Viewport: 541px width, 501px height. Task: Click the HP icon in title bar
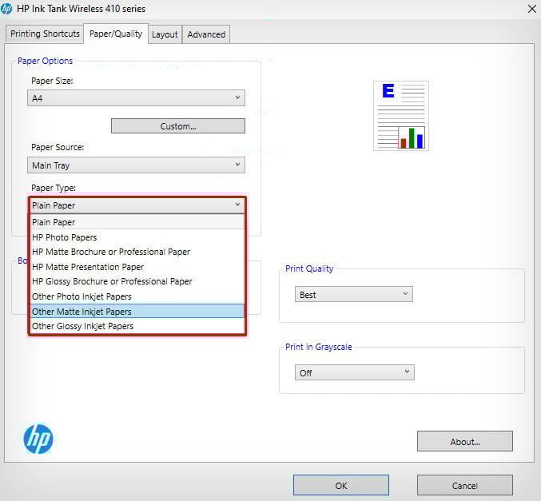(6, 8)
